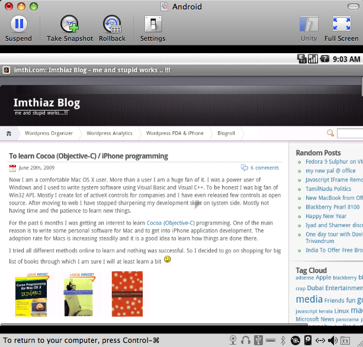The height and width of the screenshot is (347, 363).
Task: Click the Take Snapshot toolbar icon
Action: 69,24
